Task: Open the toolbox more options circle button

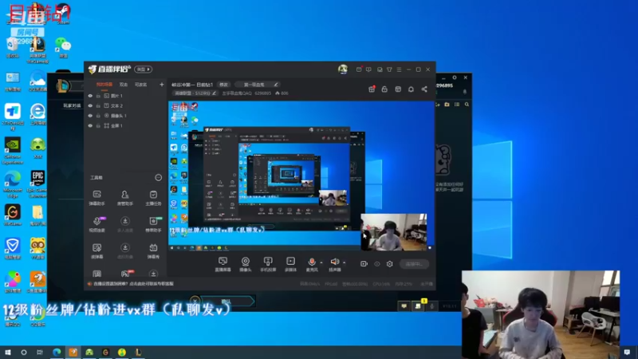Action: 158,177
